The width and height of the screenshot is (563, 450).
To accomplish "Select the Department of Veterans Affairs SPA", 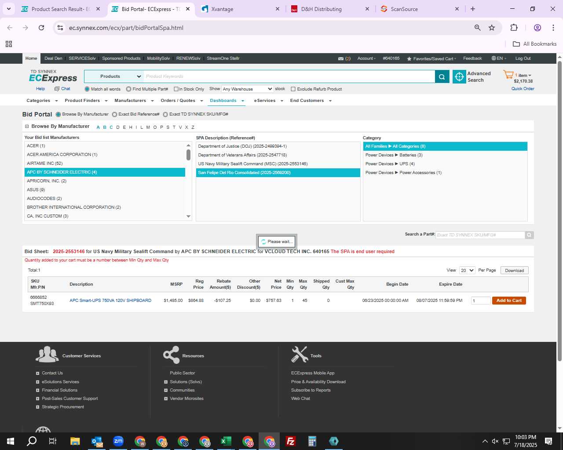I will pyautogui.click(x=278, y=155).
